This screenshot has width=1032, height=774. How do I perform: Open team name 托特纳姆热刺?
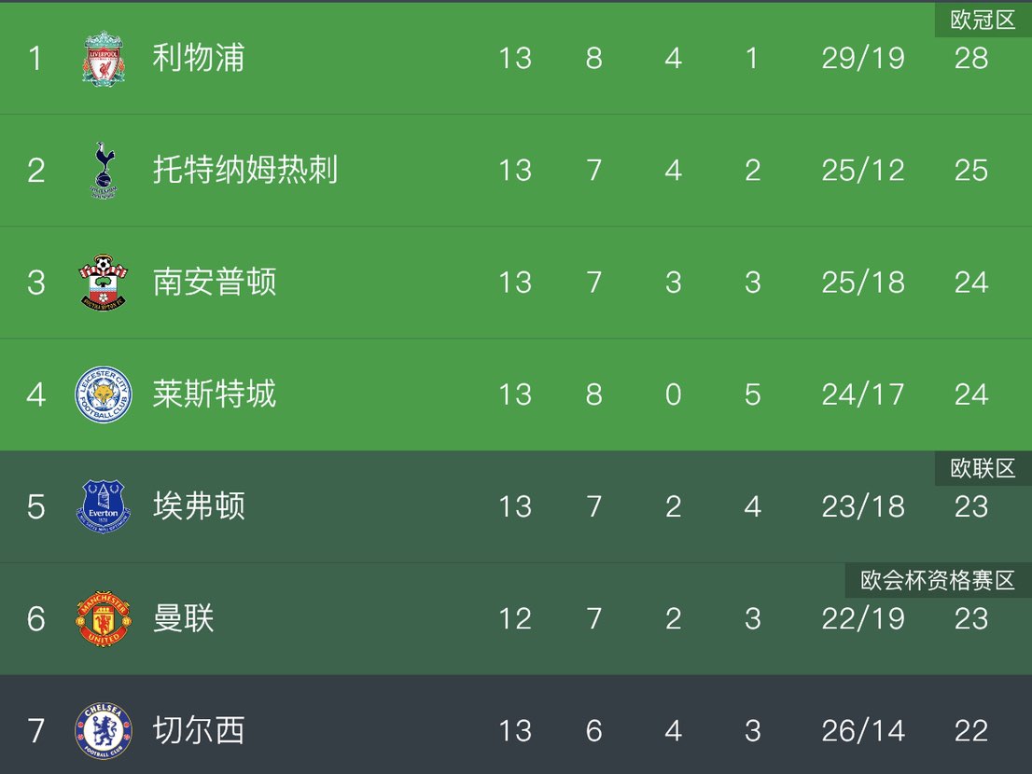(x=245, y=171)
